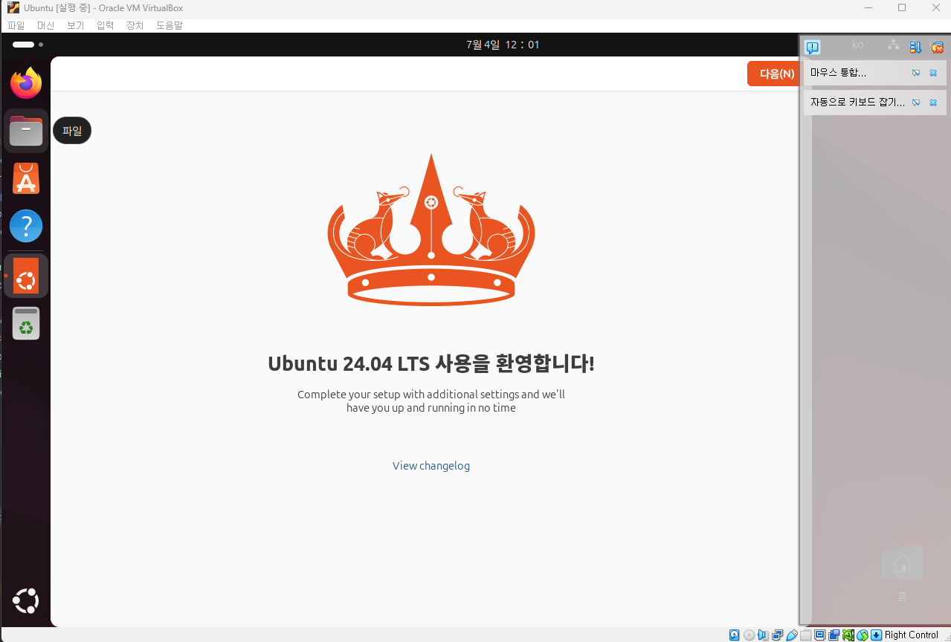Open the GNOME clock showing 7월 4일 12:01
This screenshot has width=951, height=642.
(x=503, y=45)
